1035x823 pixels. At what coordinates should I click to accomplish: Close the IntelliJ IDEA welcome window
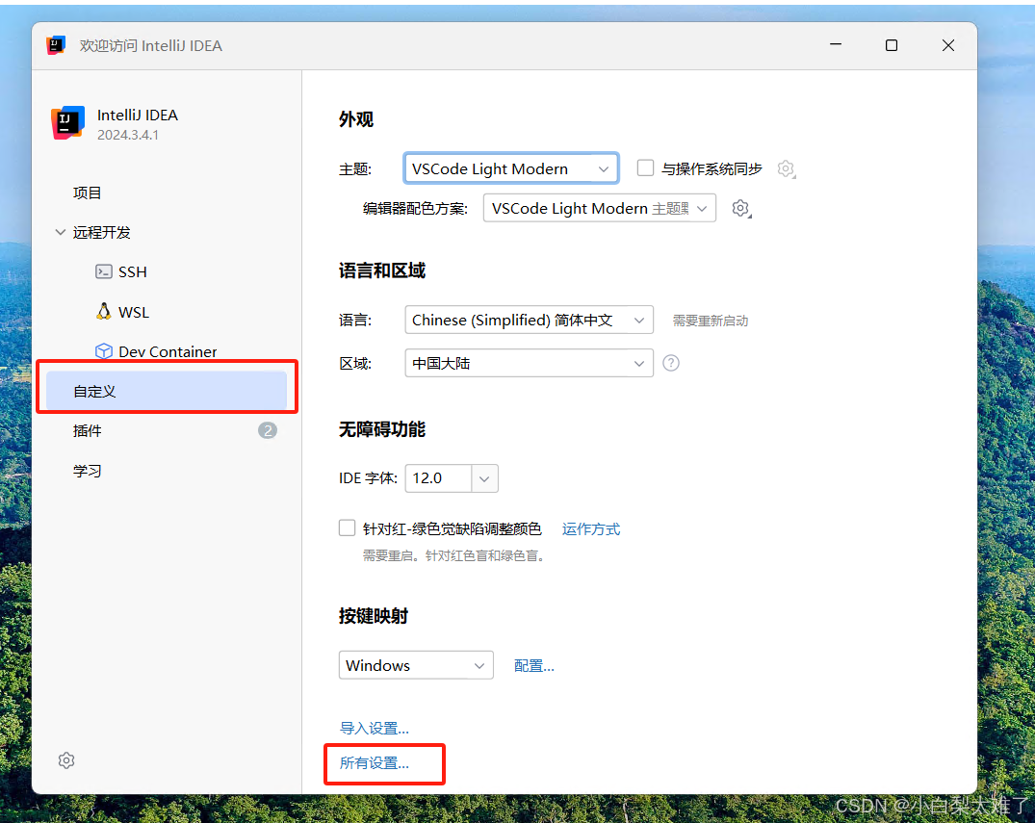(948, 45)
